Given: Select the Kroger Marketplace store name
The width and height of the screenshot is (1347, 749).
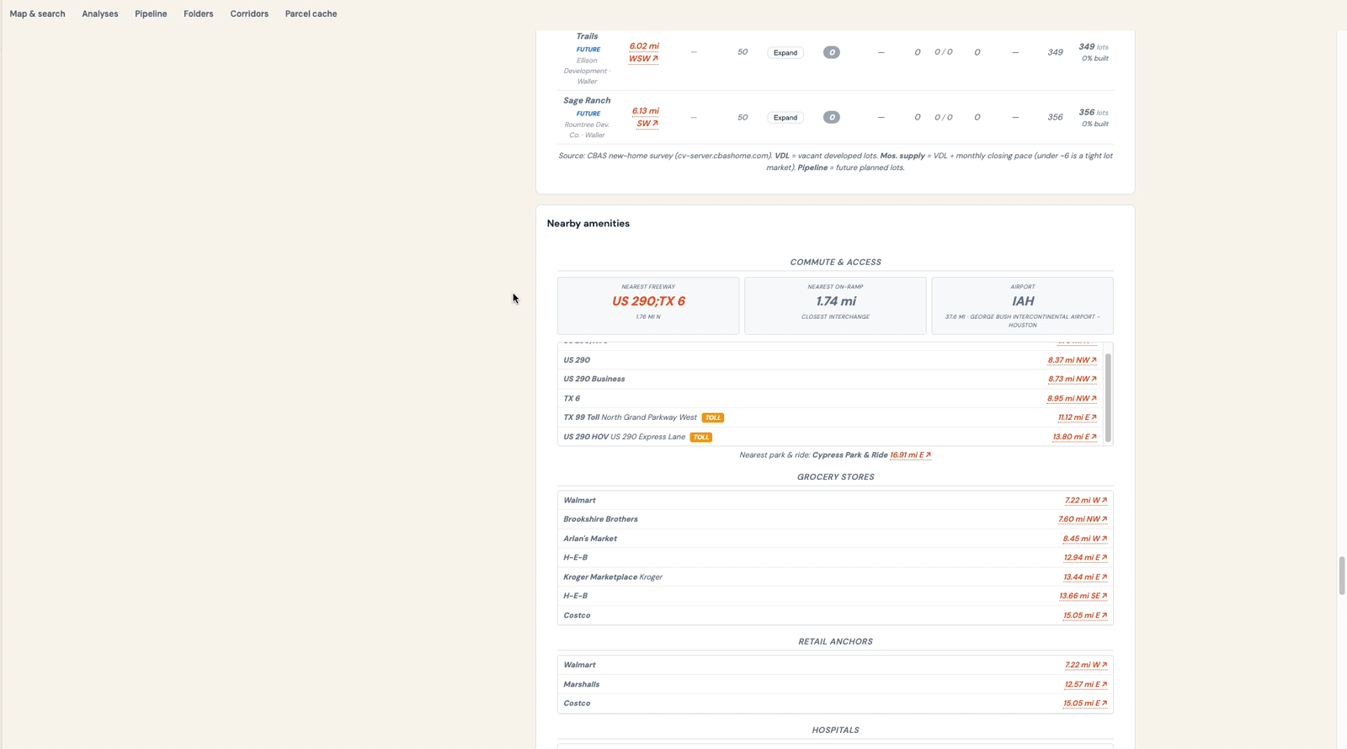Looking at the screenshot, I should pyautogui.click(x=600, y=577).
